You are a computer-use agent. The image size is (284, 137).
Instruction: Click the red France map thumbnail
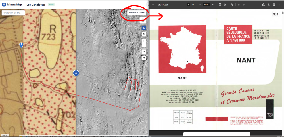click(x=182, y=49)
